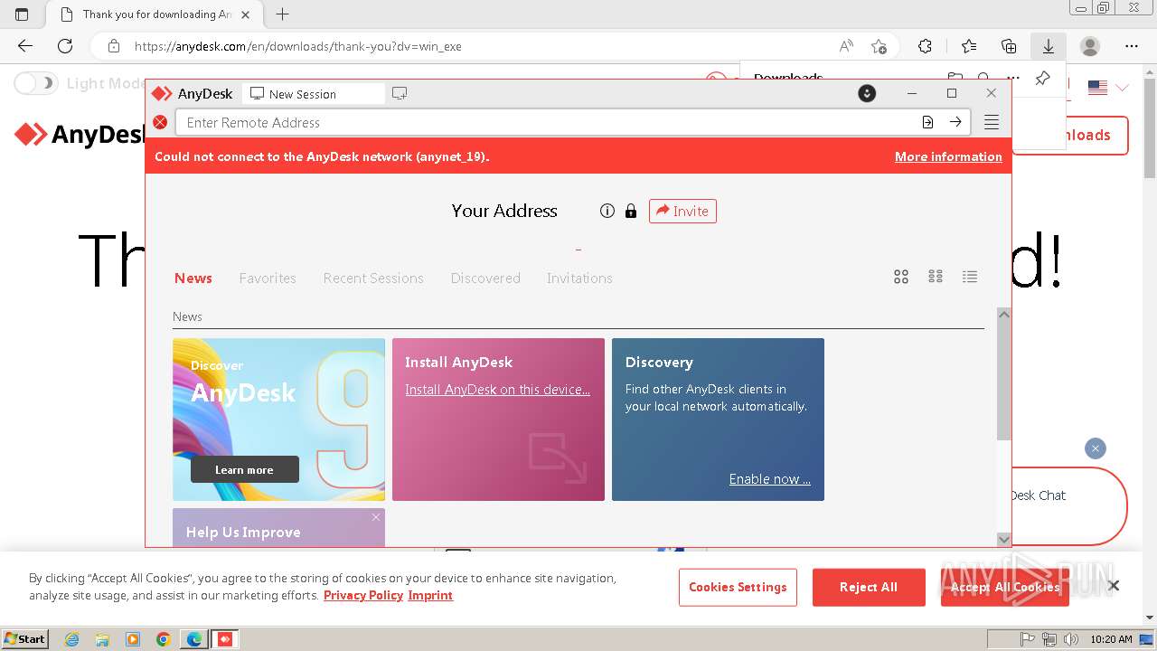Click the AnyDesk logo in title bar

[x=161, y=93]
